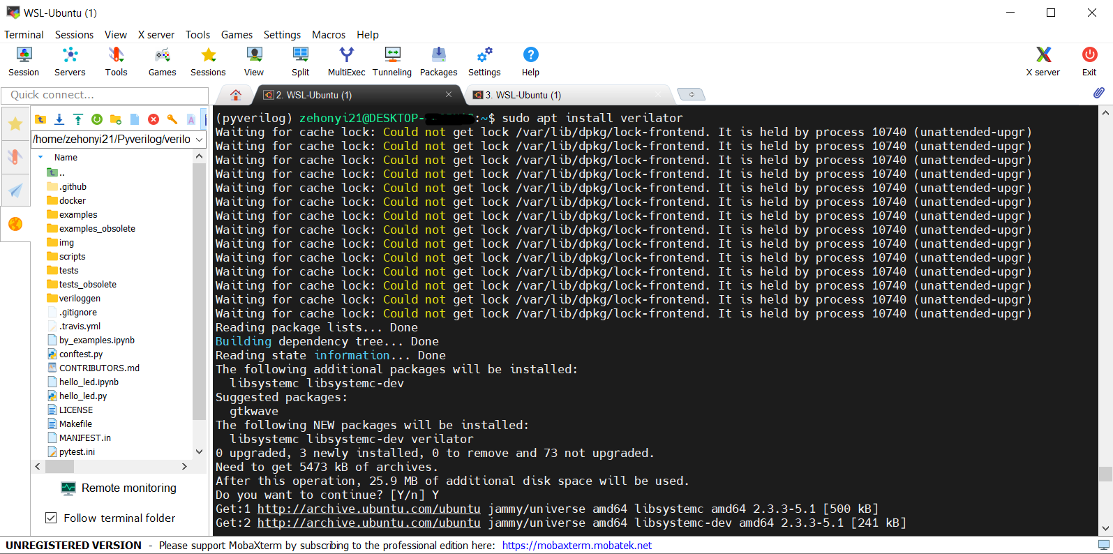
Task: Close tab 2. WSL-Ubuntu (1)
Action: tap(449, 94)
